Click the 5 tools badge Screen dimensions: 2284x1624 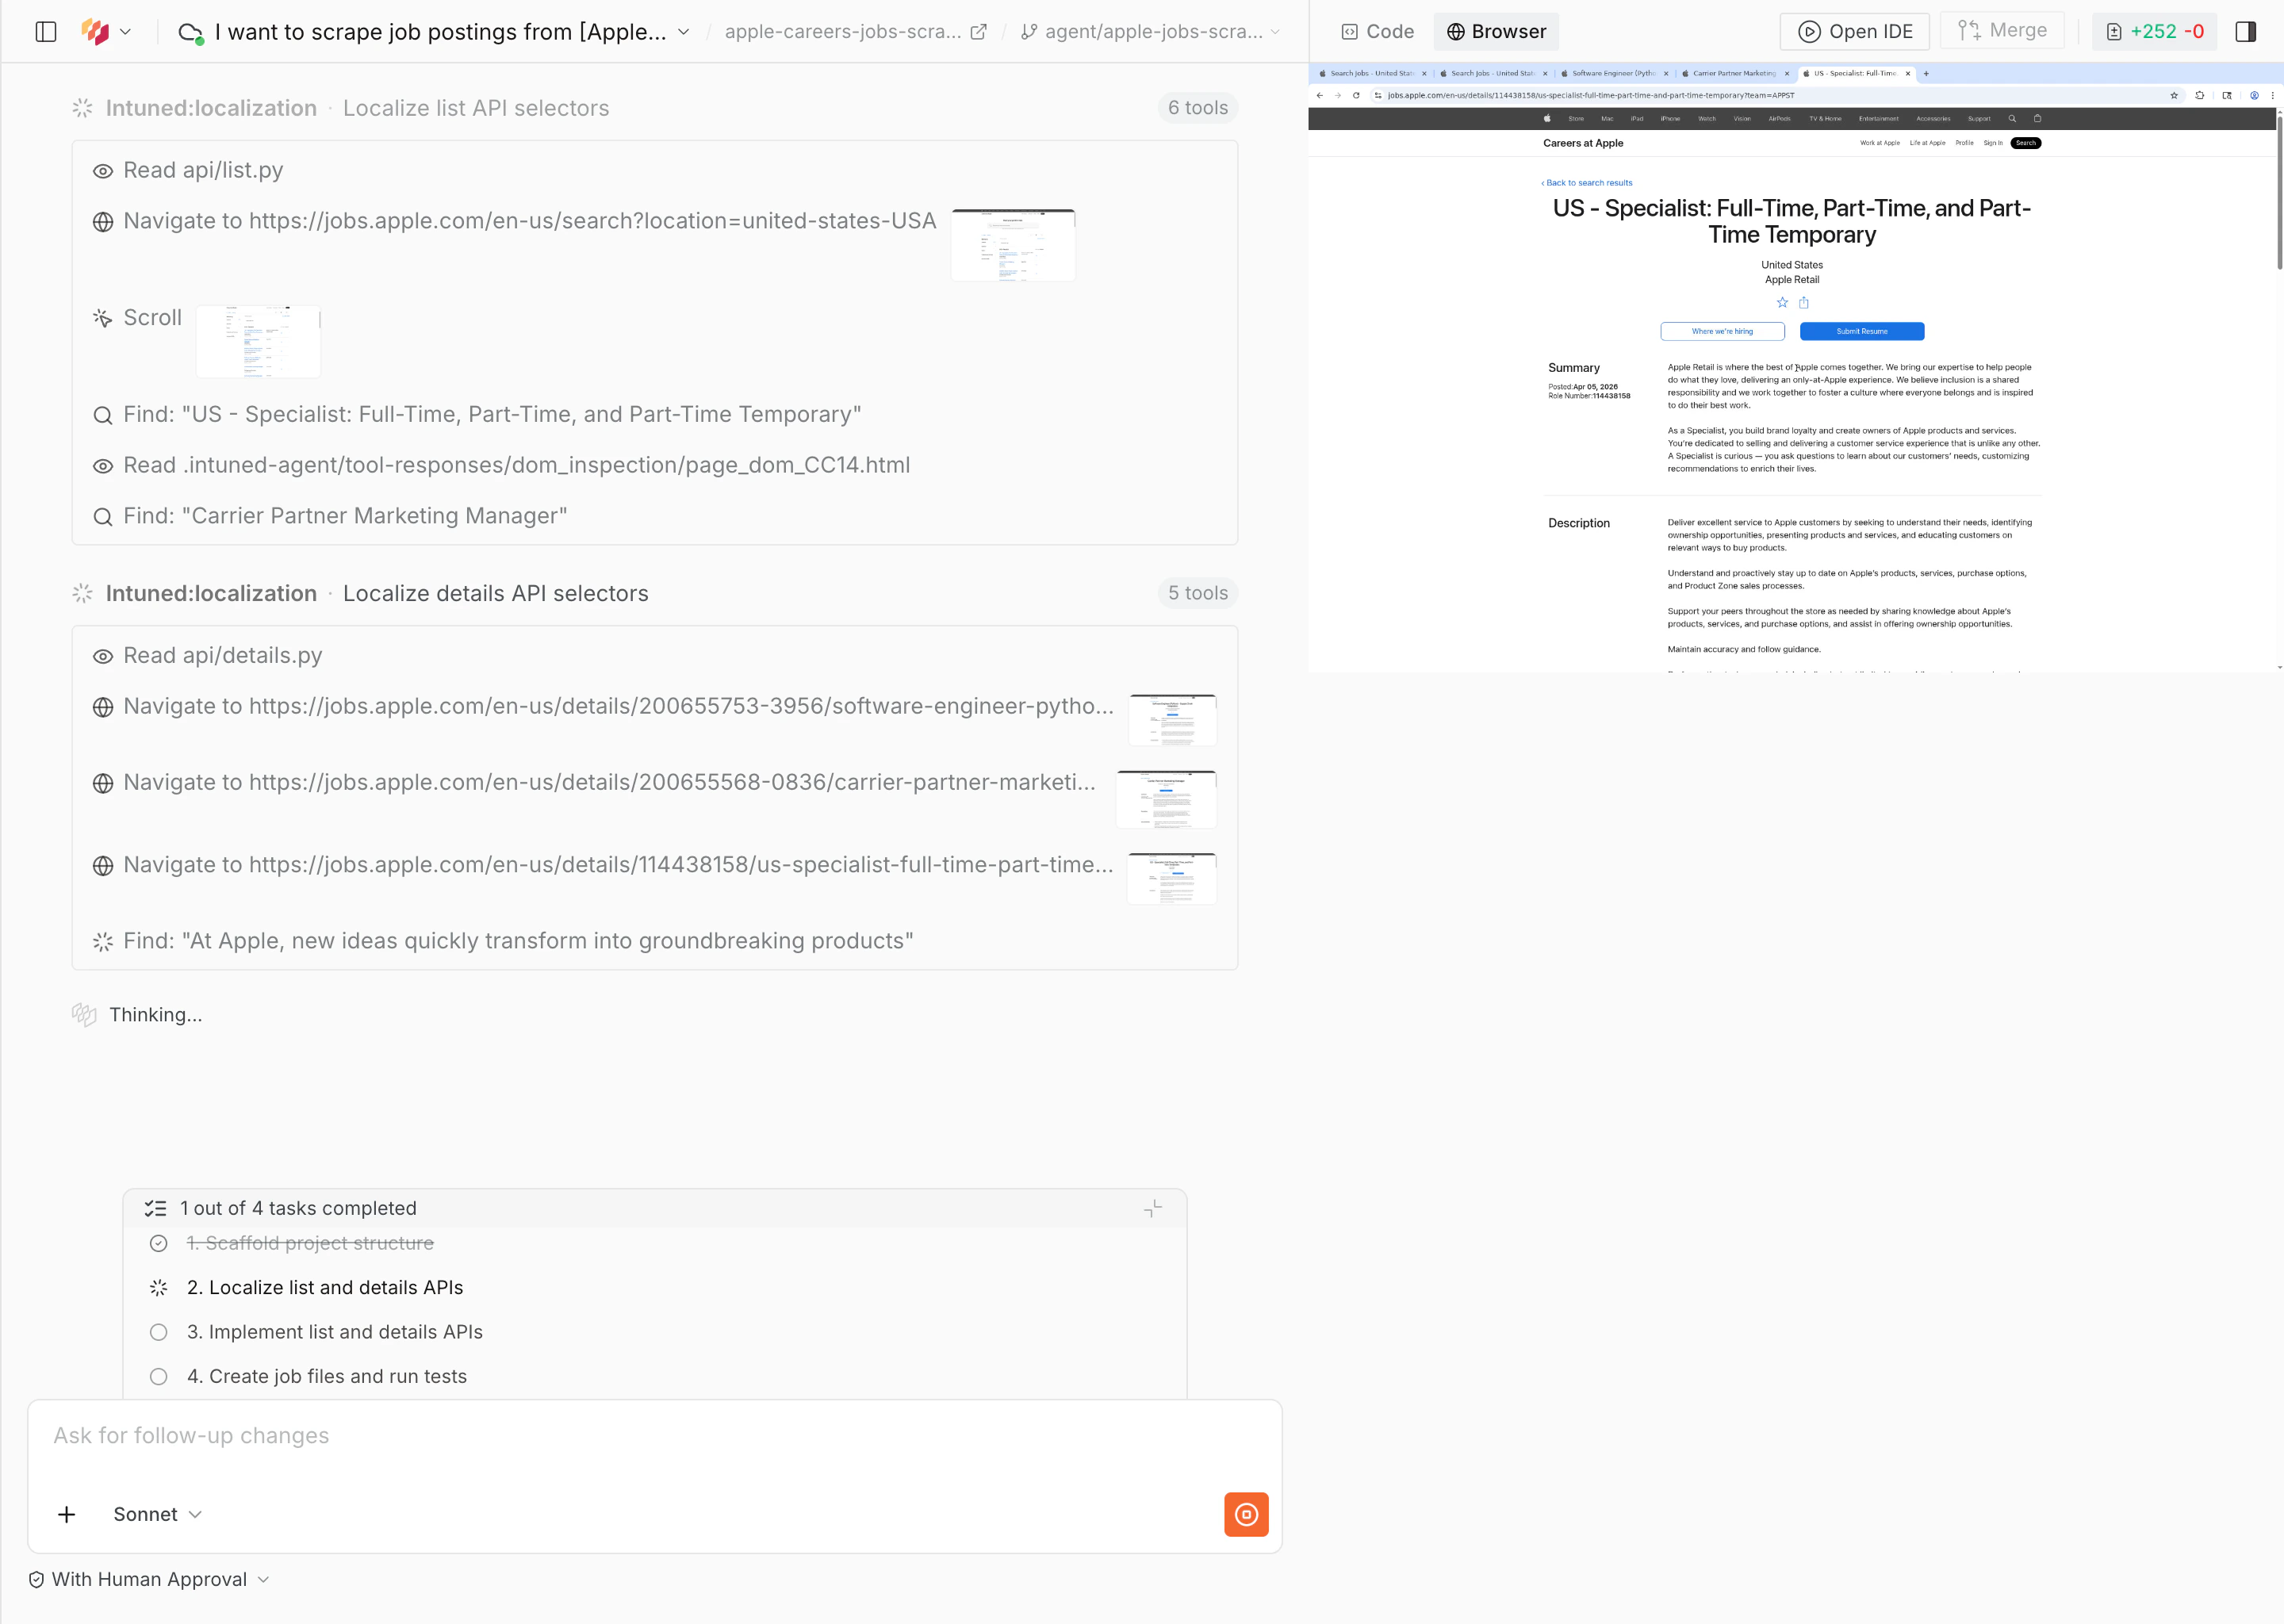pos(1198,594)
